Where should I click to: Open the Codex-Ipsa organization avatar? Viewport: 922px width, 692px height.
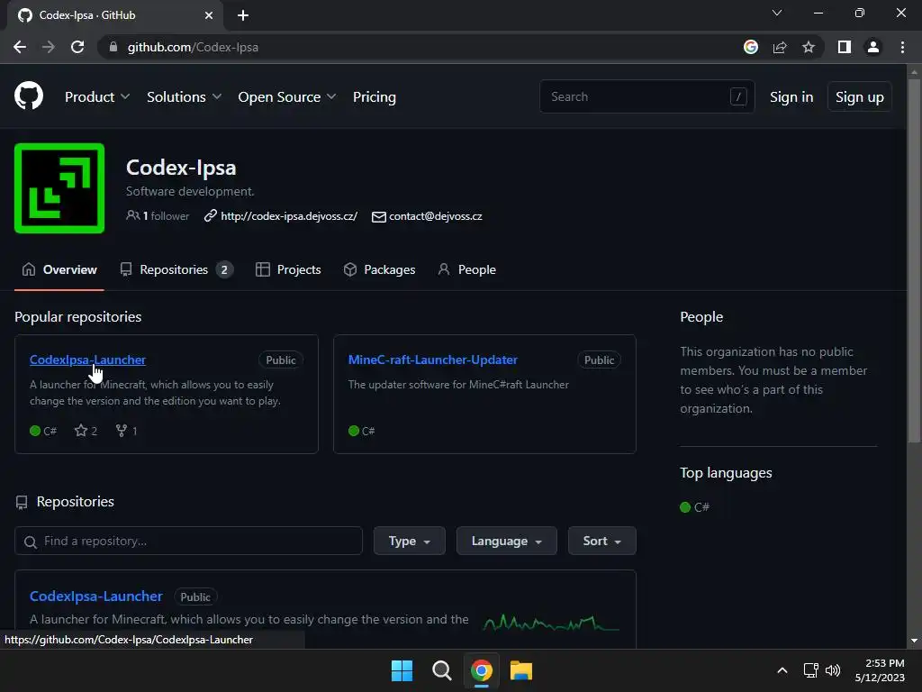coord(59,188)
